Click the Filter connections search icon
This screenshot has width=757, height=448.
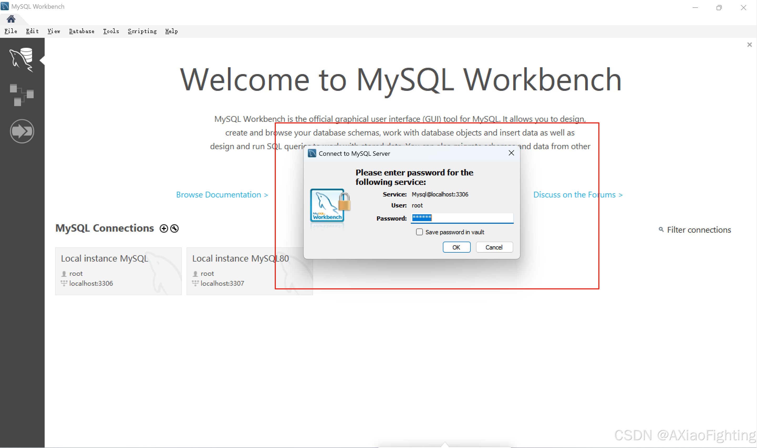click(661, 230)
